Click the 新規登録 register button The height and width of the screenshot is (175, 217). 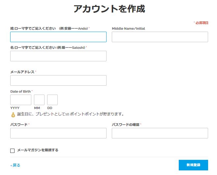pos(193,165)
